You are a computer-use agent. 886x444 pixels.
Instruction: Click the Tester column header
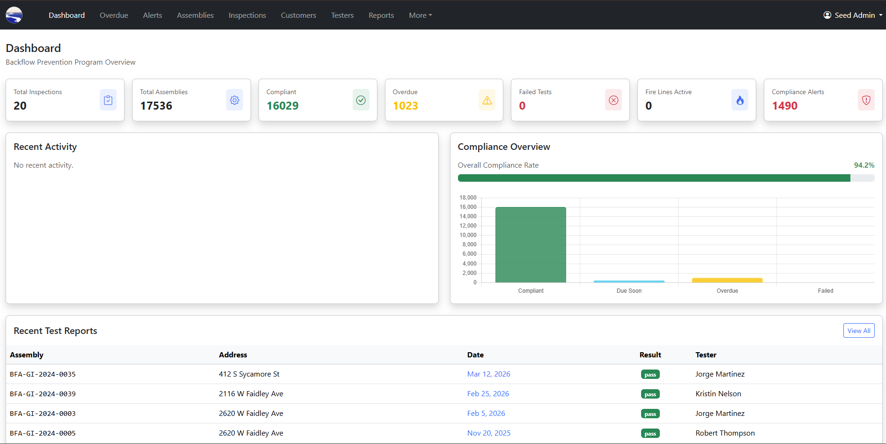(x=706, y=355)
